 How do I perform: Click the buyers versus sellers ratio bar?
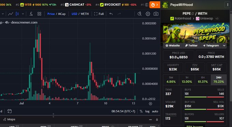[x=204, y=122]
